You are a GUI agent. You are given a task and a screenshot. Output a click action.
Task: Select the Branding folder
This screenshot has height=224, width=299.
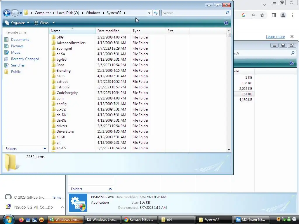[x=63, y=71]
